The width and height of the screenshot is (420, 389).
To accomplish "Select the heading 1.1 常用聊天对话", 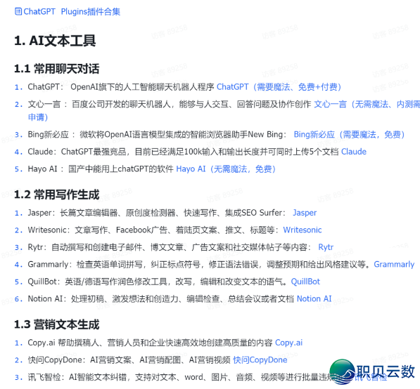I will [x=57, y=69].
